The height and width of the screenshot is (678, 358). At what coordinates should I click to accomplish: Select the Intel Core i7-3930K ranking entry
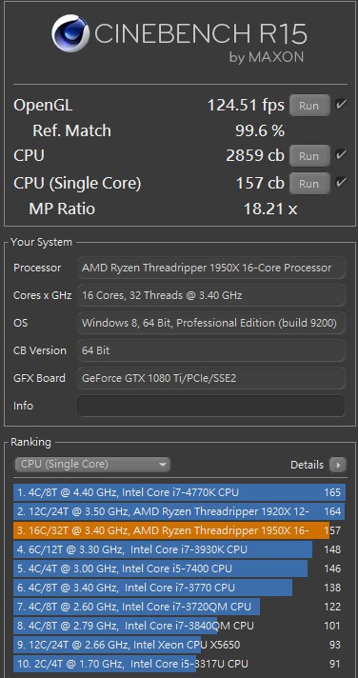(179, 549)
